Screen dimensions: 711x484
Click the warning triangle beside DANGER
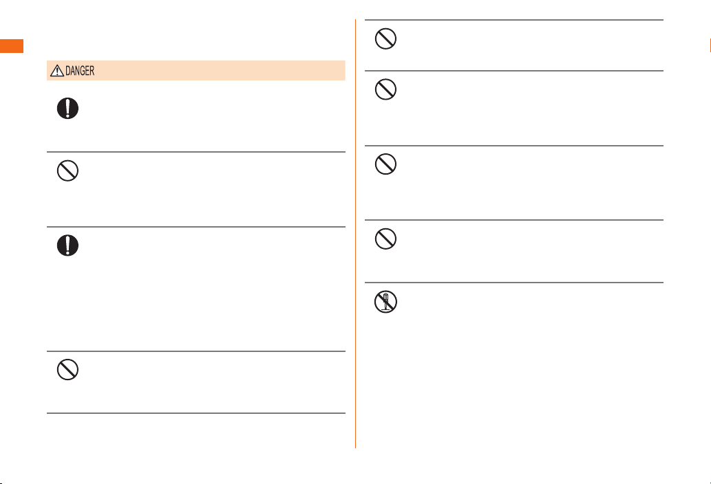(56, 71)
